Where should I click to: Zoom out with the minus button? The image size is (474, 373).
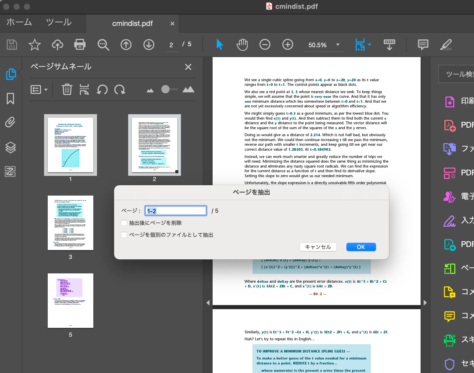point(265,45)
